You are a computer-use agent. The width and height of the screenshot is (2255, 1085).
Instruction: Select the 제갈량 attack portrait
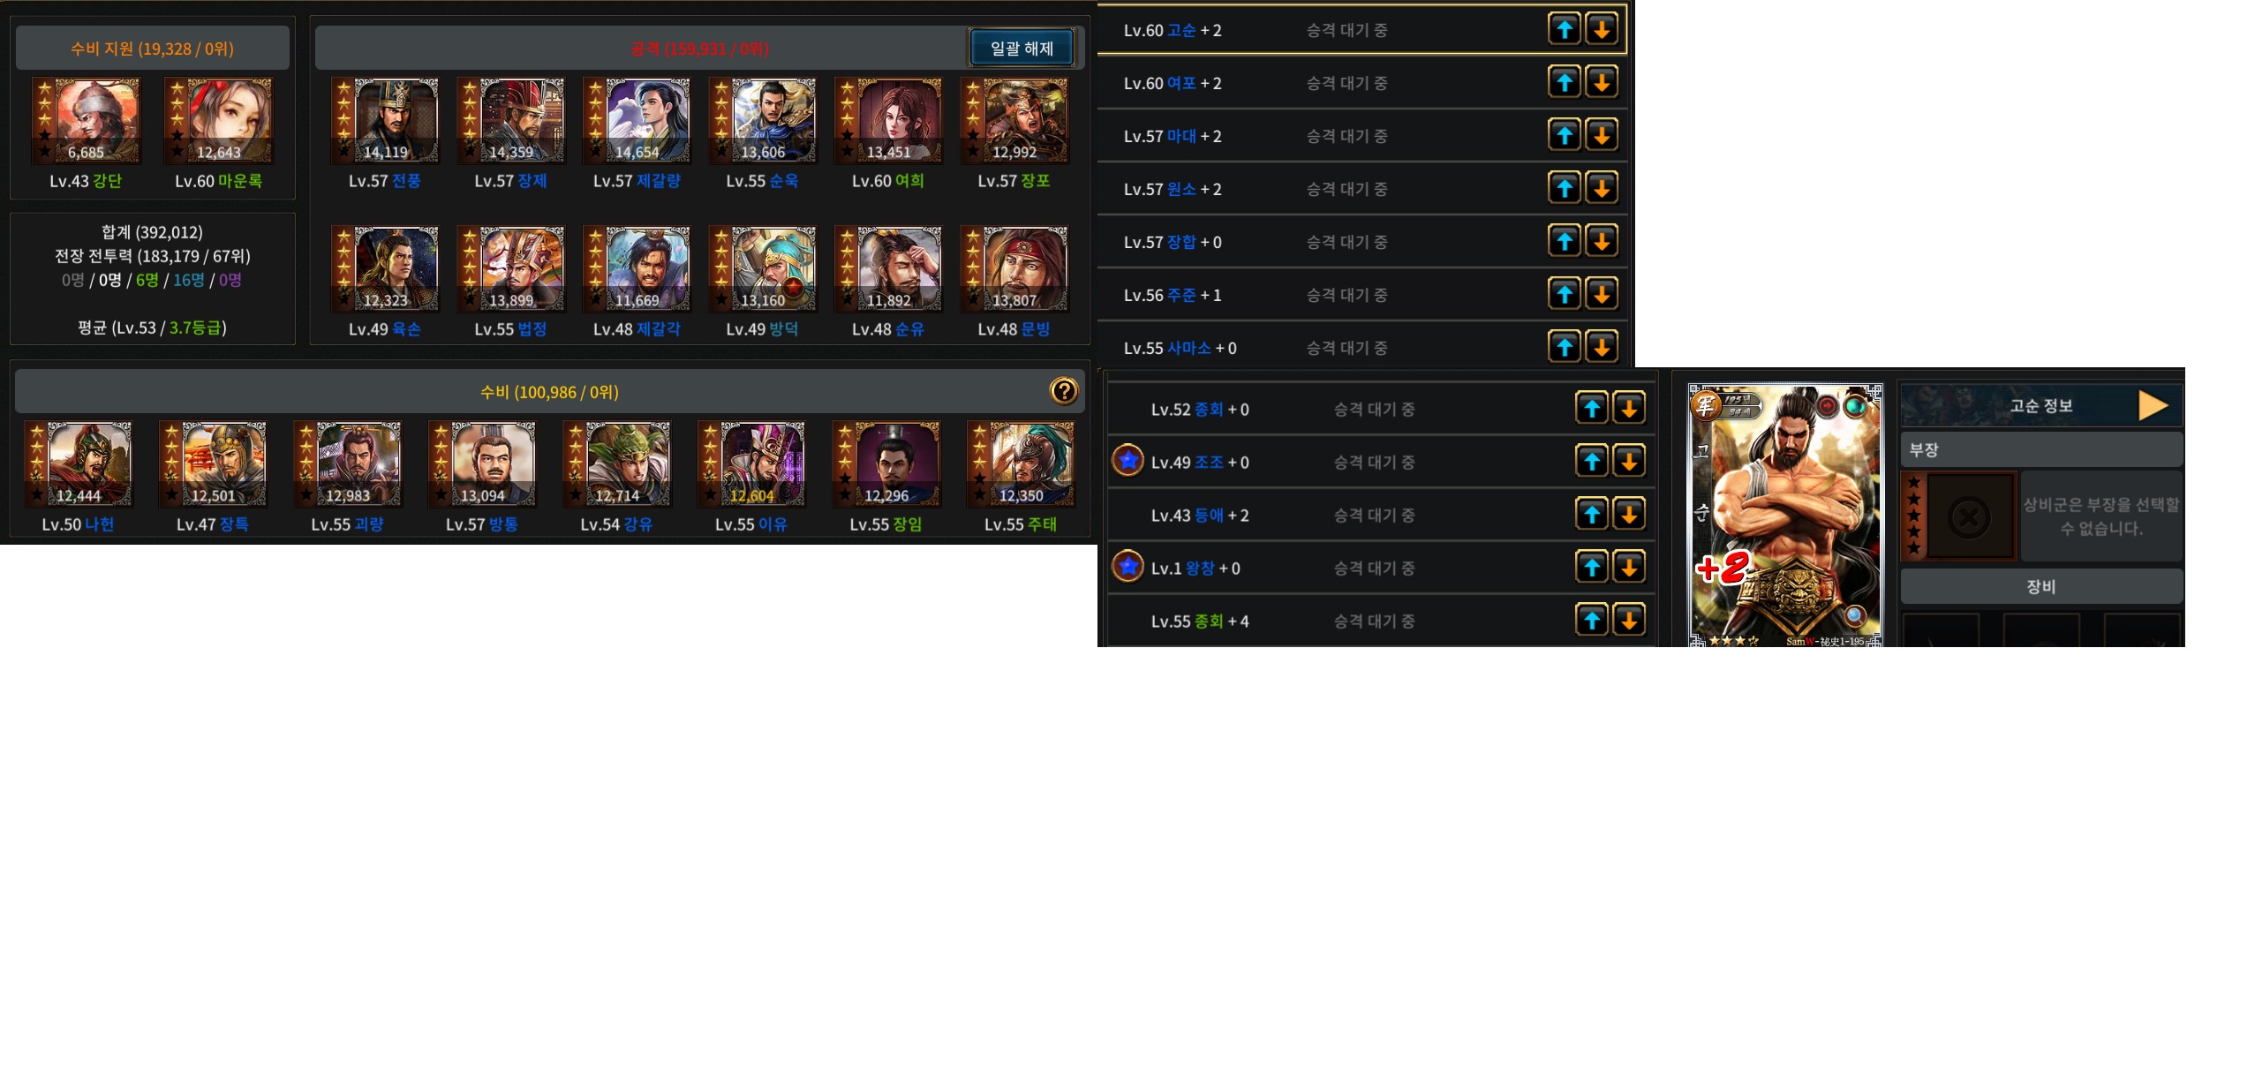[637, 121]
